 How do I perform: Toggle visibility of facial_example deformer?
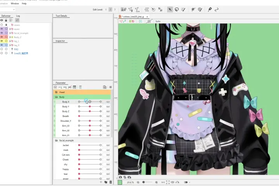(2, 33)
